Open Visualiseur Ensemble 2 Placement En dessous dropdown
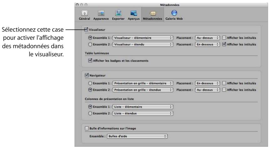 [207, 44]
